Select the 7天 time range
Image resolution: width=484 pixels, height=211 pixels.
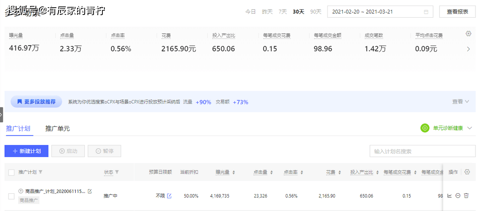pyautogui.click(x=283, y=12)
